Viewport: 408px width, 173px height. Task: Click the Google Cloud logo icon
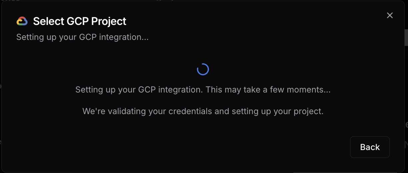click(22, 21)
